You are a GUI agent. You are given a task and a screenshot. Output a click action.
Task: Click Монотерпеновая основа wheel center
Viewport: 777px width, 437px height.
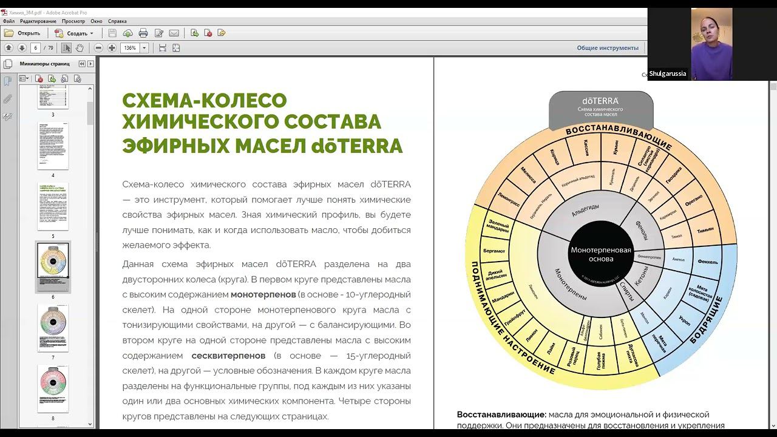pos(601,254)
